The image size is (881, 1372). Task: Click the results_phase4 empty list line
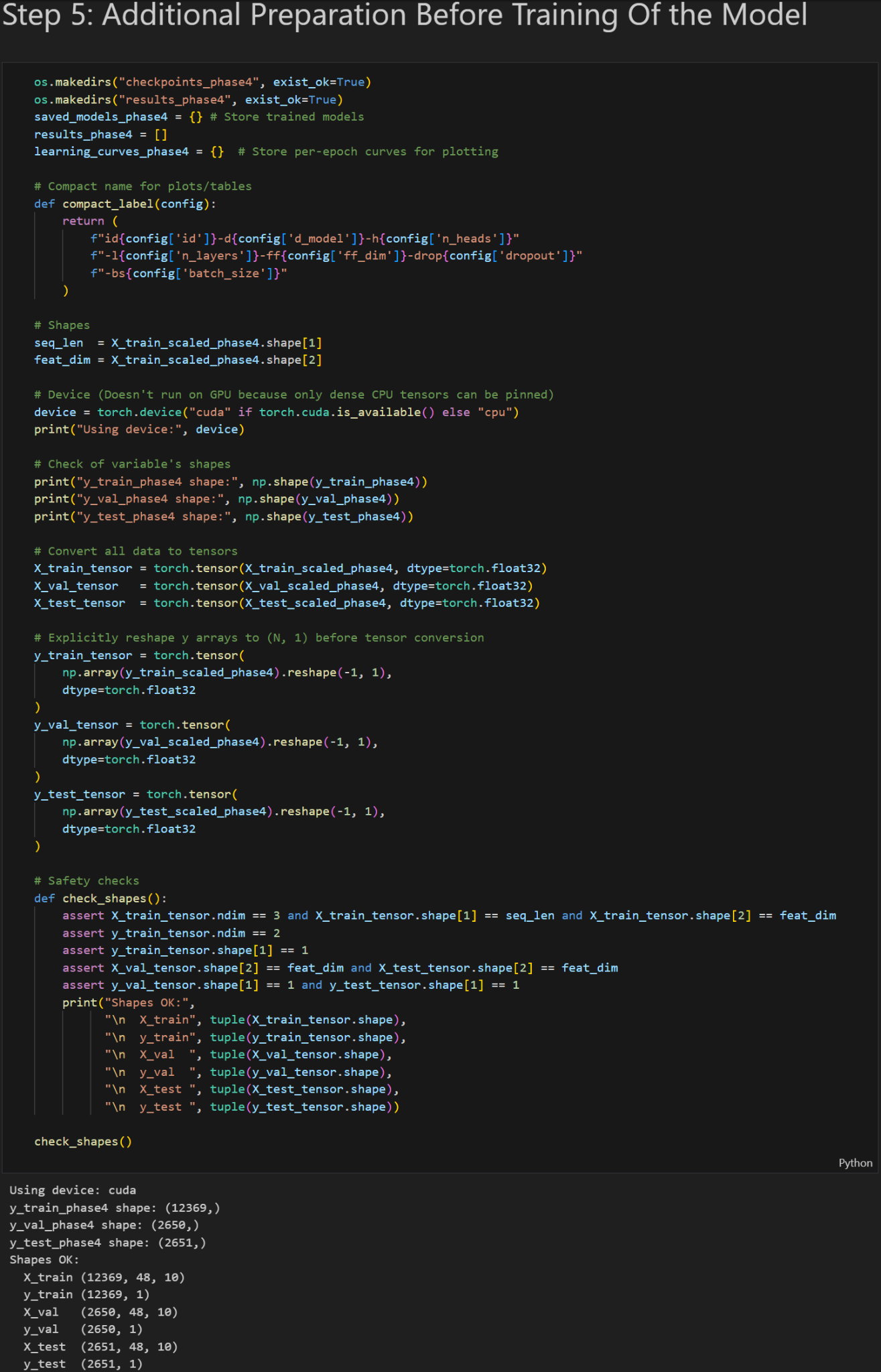[100, 134]
